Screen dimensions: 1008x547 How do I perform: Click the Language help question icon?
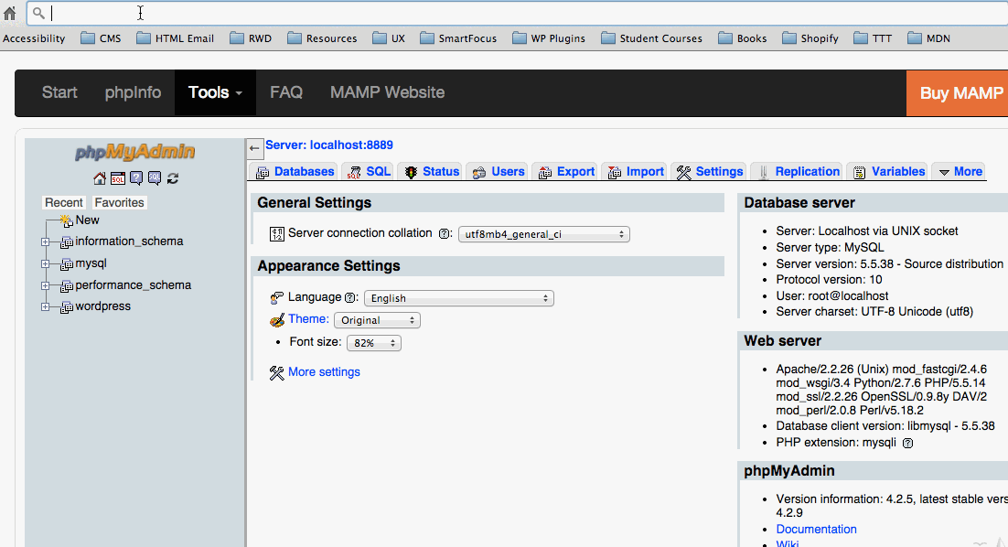pos(349,297)
